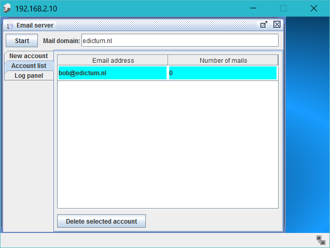Maximize the Email server internal panel
The image size is (330, 248).
click(x=264, y=25)
